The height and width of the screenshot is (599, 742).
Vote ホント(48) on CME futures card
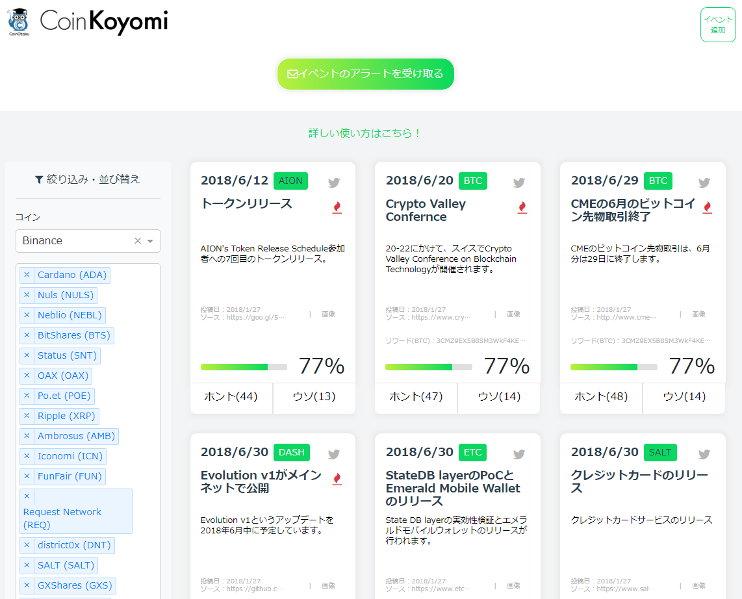coord(601,396)
